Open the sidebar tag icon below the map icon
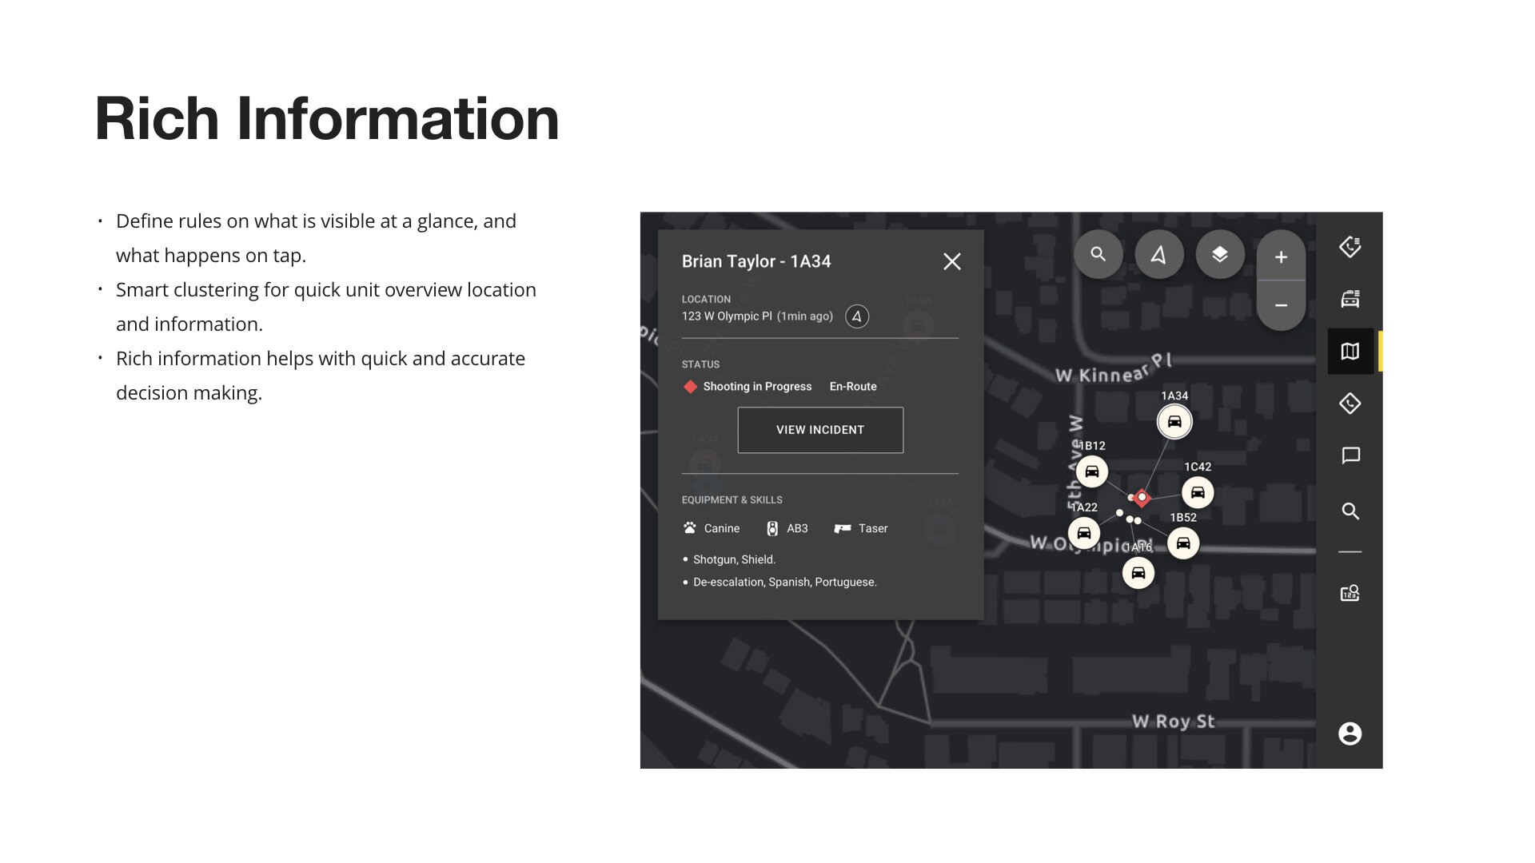 1350,404
